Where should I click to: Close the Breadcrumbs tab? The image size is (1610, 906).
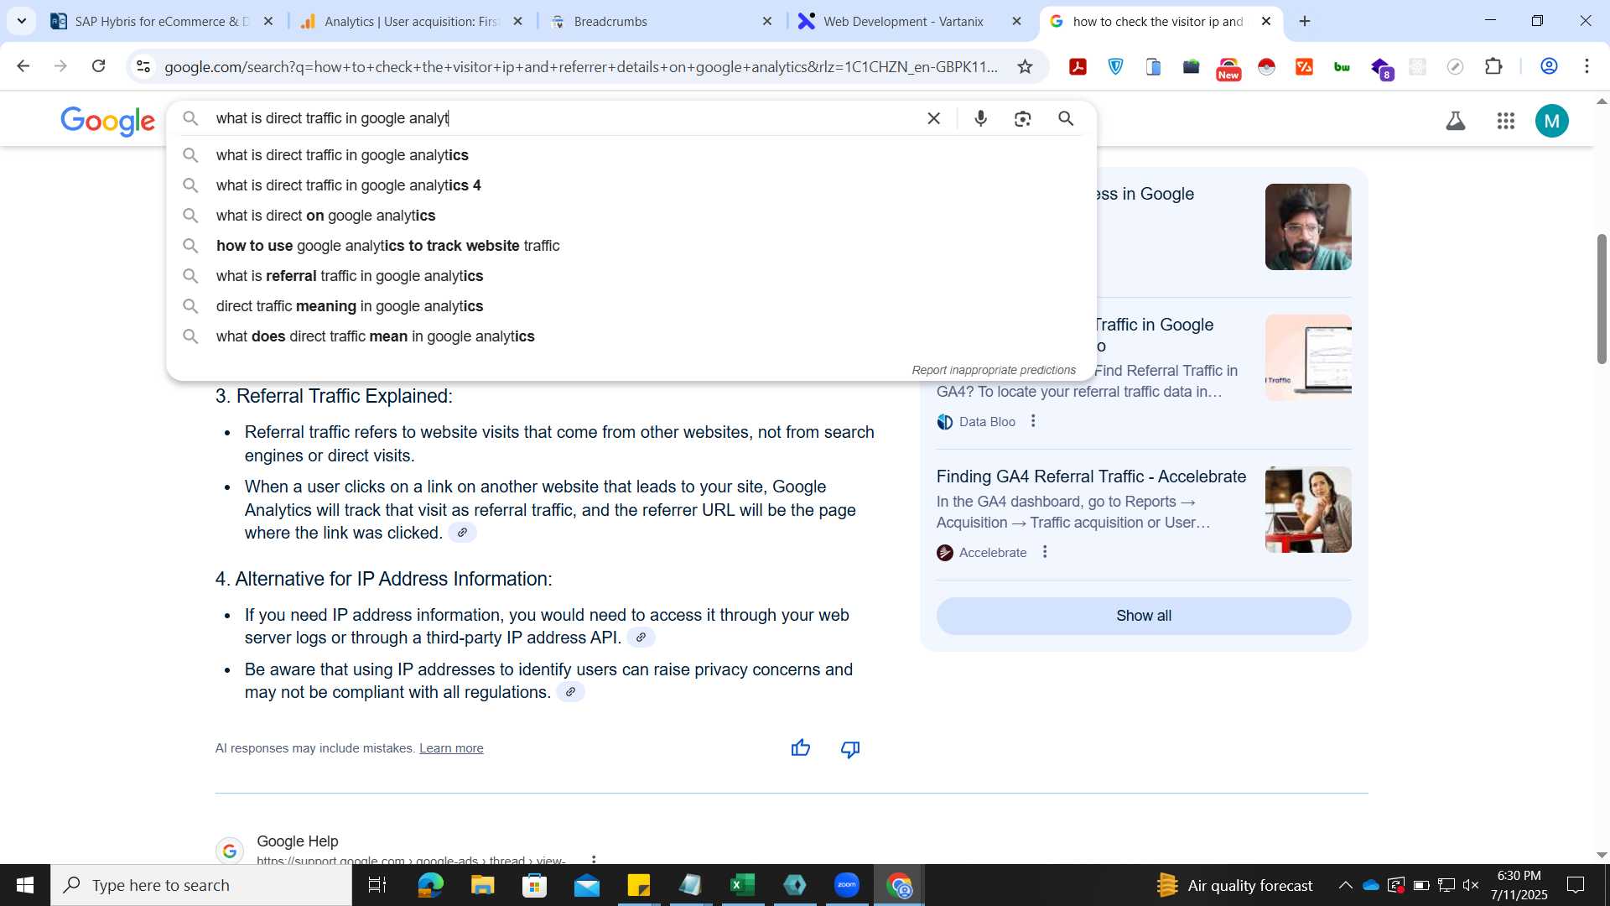(x=766, y=21)
